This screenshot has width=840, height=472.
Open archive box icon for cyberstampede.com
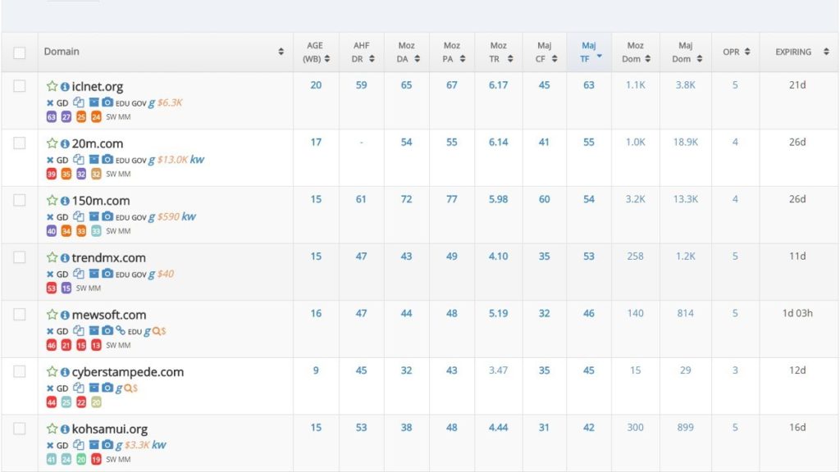94,388
